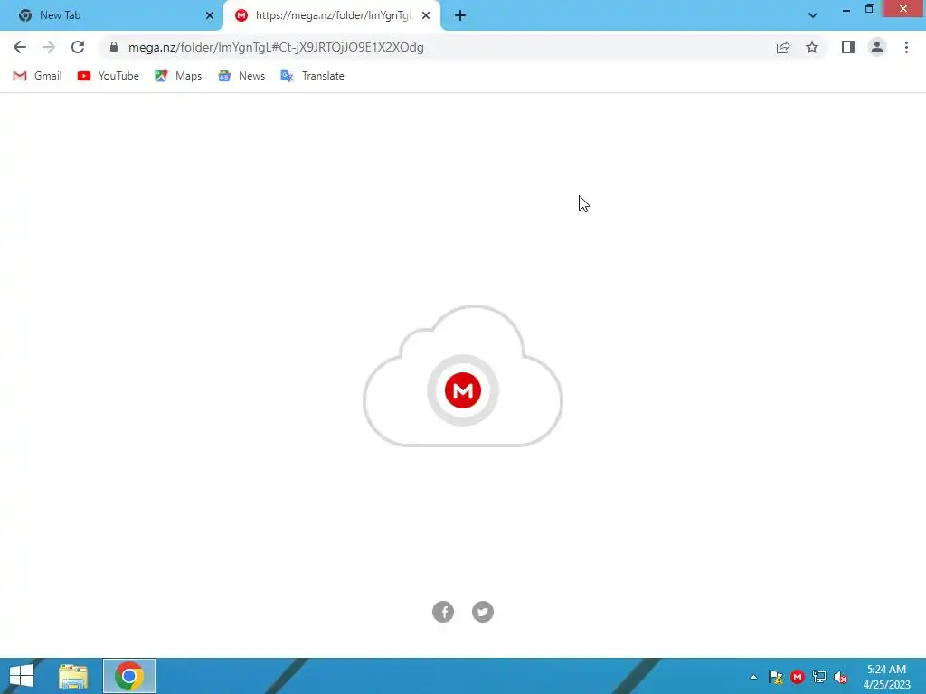Open MEGA's Facebook page icon
926x694 pixels.
click(443, 612)
